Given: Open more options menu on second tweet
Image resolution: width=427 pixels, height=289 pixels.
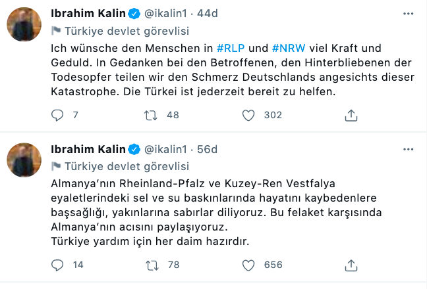Looking at the screenshot, I should (x=408, y=149).
